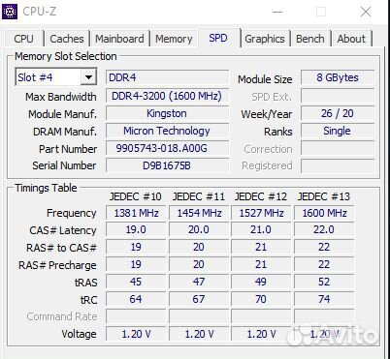The height and width of the screenshot is (359, 390).
Task: Click the 1527 MHz frequency cell
Action: pos(261,213)
